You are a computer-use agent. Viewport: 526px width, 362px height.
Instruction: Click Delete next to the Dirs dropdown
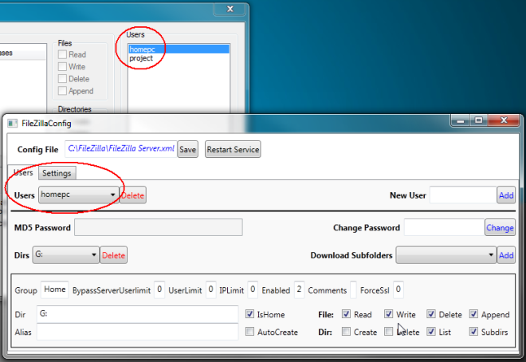pos(113,255)
